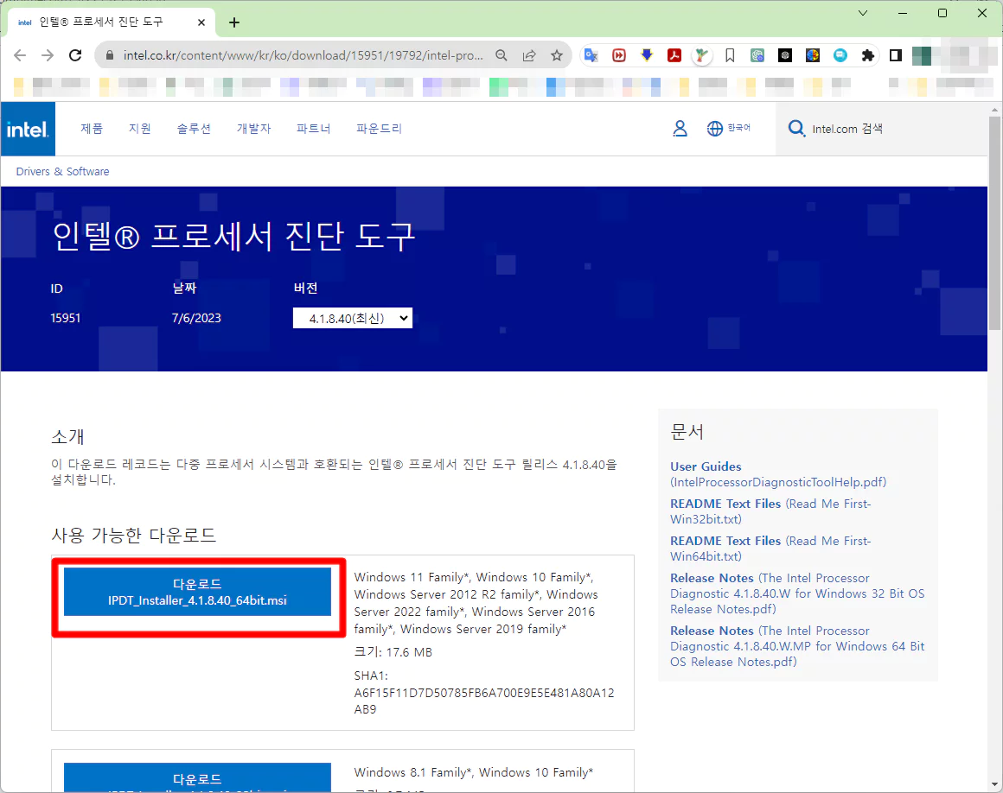View site information via the padlock icon
Viewport: 1003px width, 793px height.
[110, 55]
